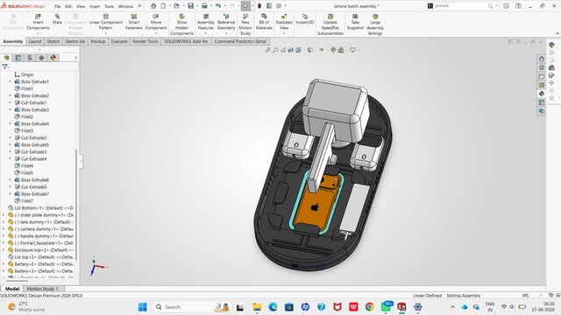The image size is (561, 315).
Task: Switch to the SOLIDWORKS Add-Ins tab
Action: [x=186, y=41]
